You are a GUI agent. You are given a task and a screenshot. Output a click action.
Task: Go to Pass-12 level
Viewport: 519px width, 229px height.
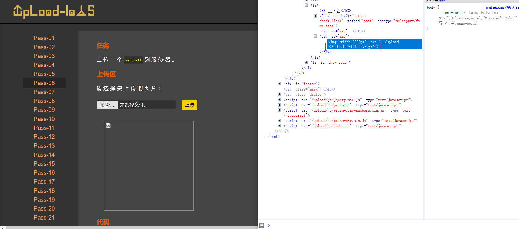click(44, 137)
